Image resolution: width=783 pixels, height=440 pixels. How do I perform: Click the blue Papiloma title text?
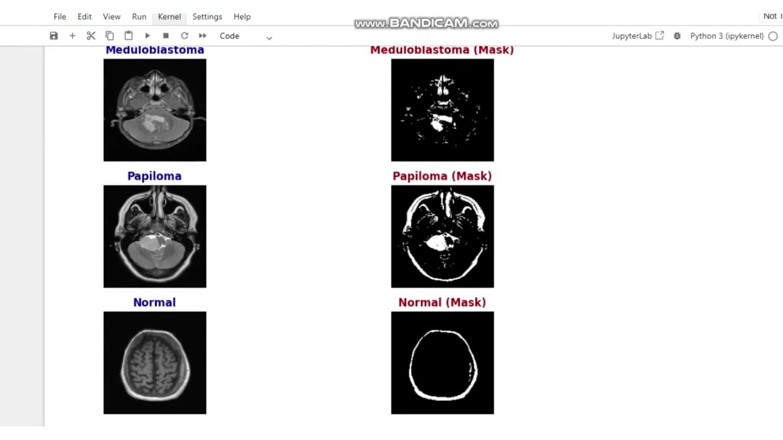pos(154,176)
